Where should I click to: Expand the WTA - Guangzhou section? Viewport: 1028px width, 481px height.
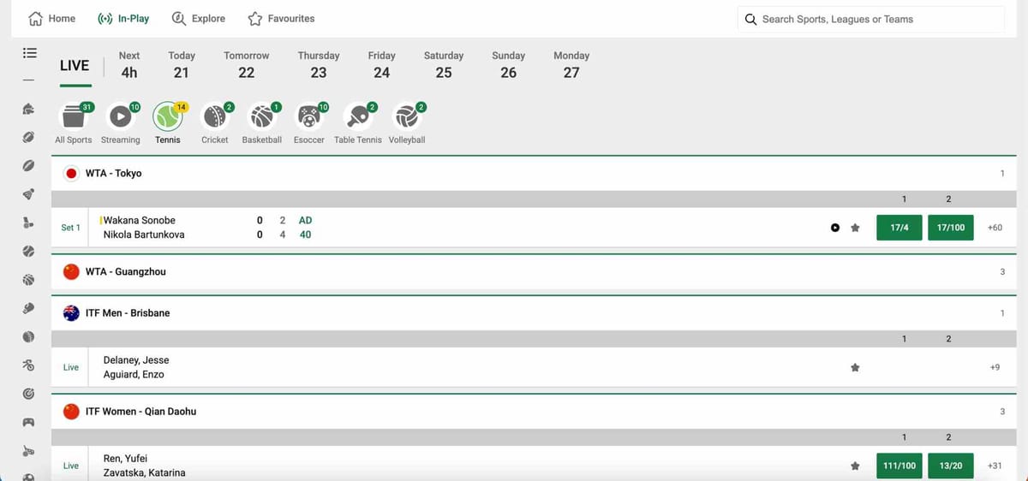click(532, 271)
